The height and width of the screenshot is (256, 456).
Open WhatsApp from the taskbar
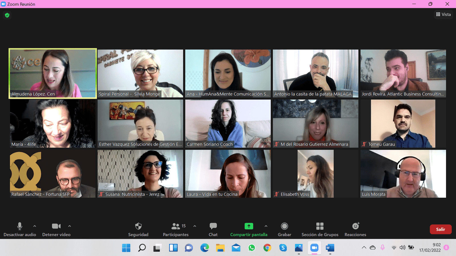click(x=251, y=248)
